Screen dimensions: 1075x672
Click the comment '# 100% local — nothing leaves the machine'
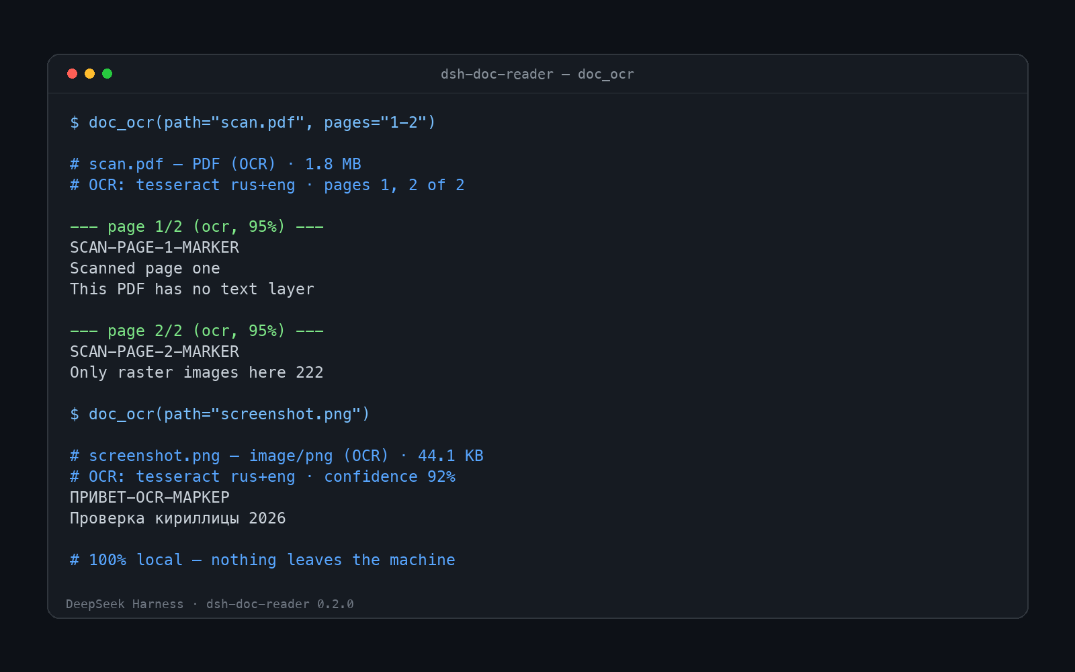[x=263, y=560]
